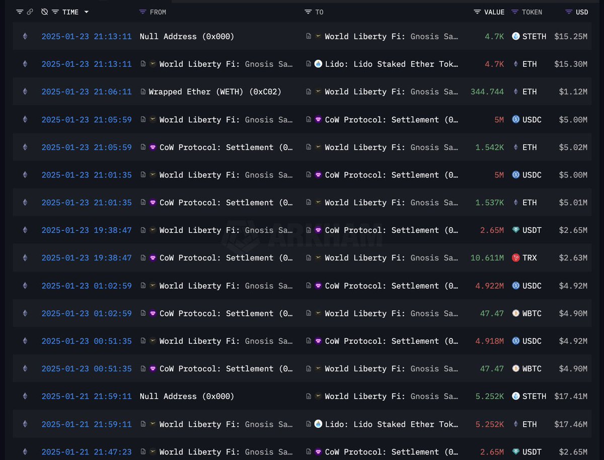The width and height of the screenshot is (604, 460).
Task: Click the Ethereum chain icon of $15.25M row
Action: coord(25,36)
